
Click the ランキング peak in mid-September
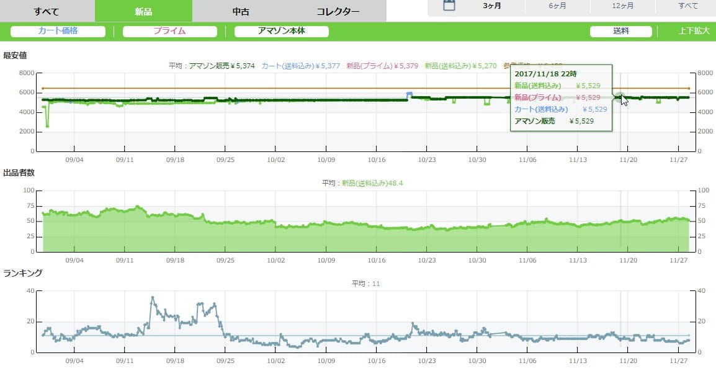tap(153, 298)
